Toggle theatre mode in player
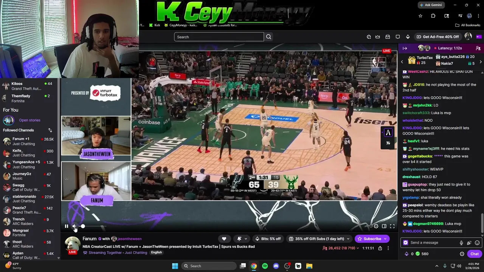The image size is (484, 272). 384,226
